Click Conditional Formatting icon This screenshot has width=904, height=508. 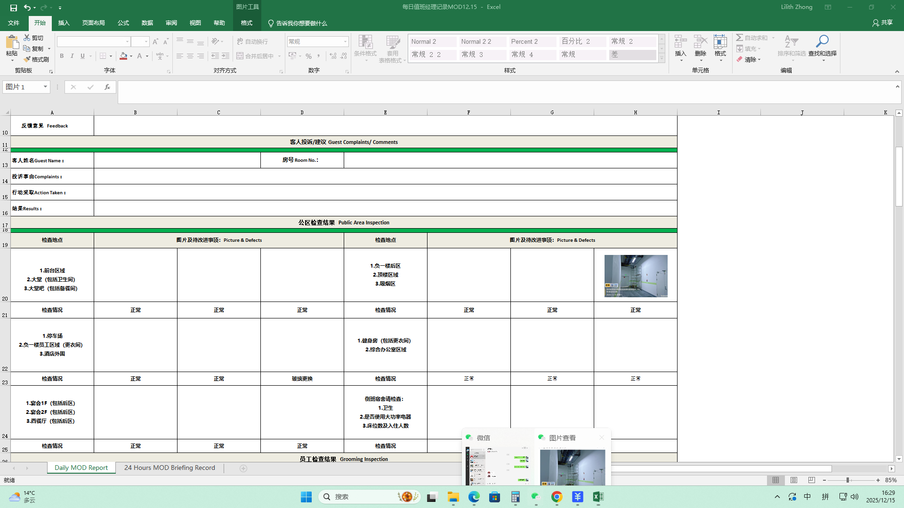click(x=365, y=42)
